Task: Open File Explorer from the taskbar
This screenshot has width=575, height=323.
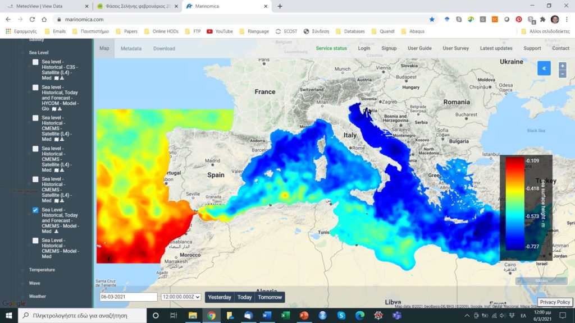Action: click(193, 315)
